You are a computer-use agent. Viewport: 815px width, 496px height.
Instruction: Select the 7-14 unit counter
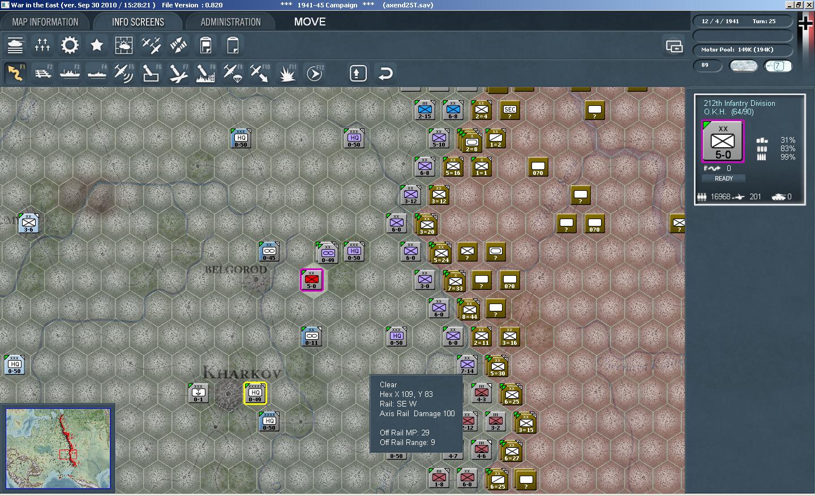(467, 365)
